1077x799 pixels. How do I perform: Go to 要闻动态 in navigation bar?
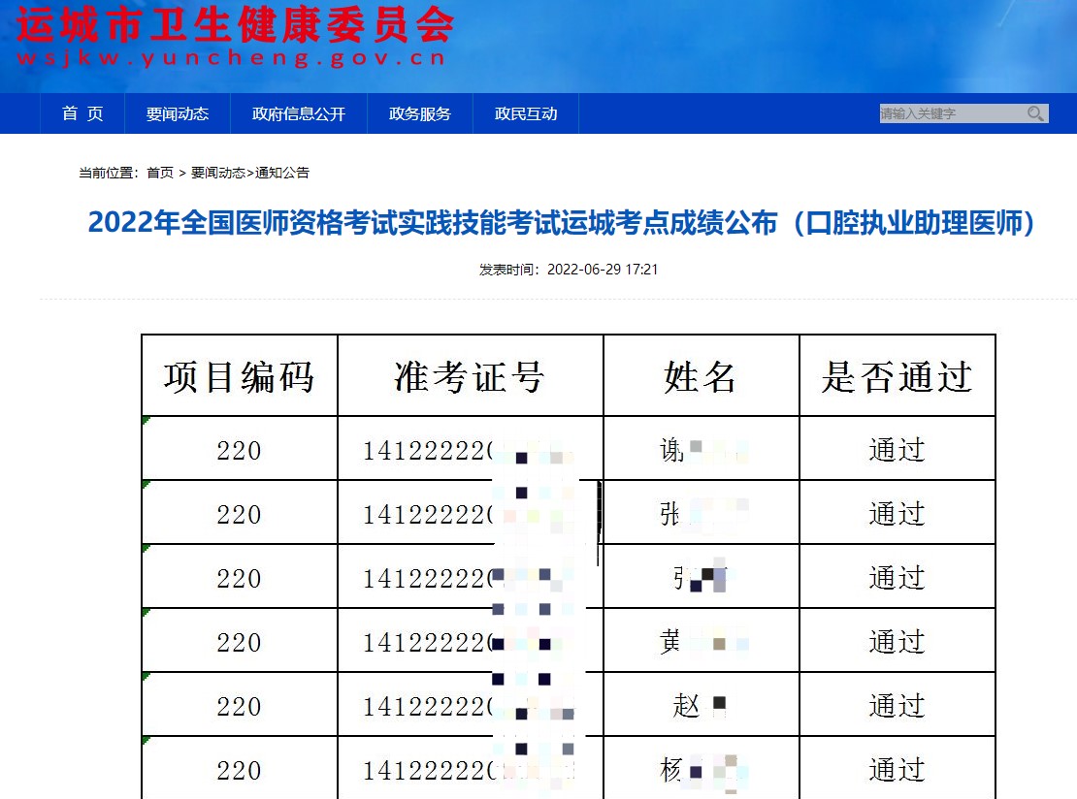pos(178,113)
